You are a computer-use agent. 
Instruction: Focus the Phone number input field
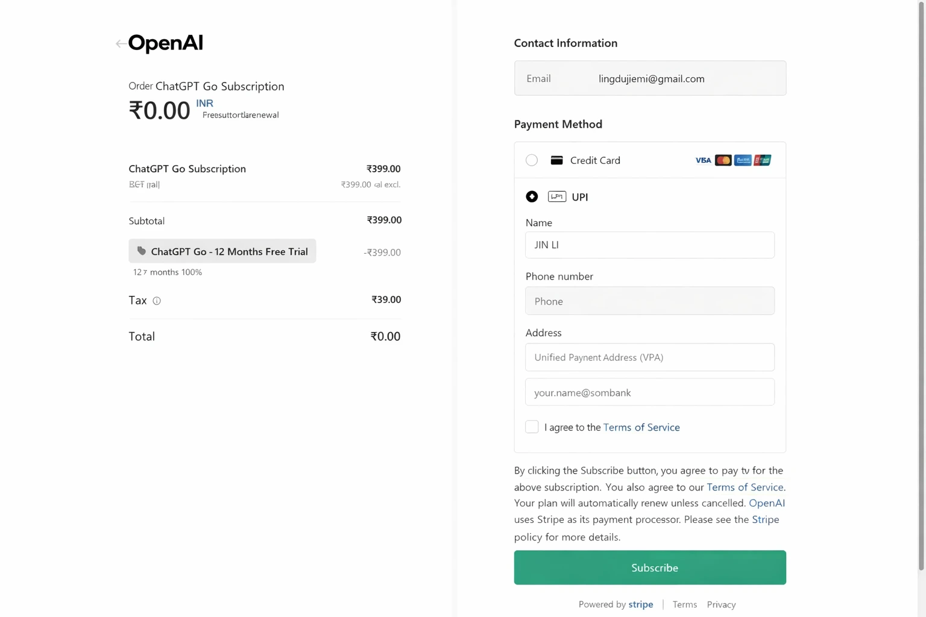650,301
